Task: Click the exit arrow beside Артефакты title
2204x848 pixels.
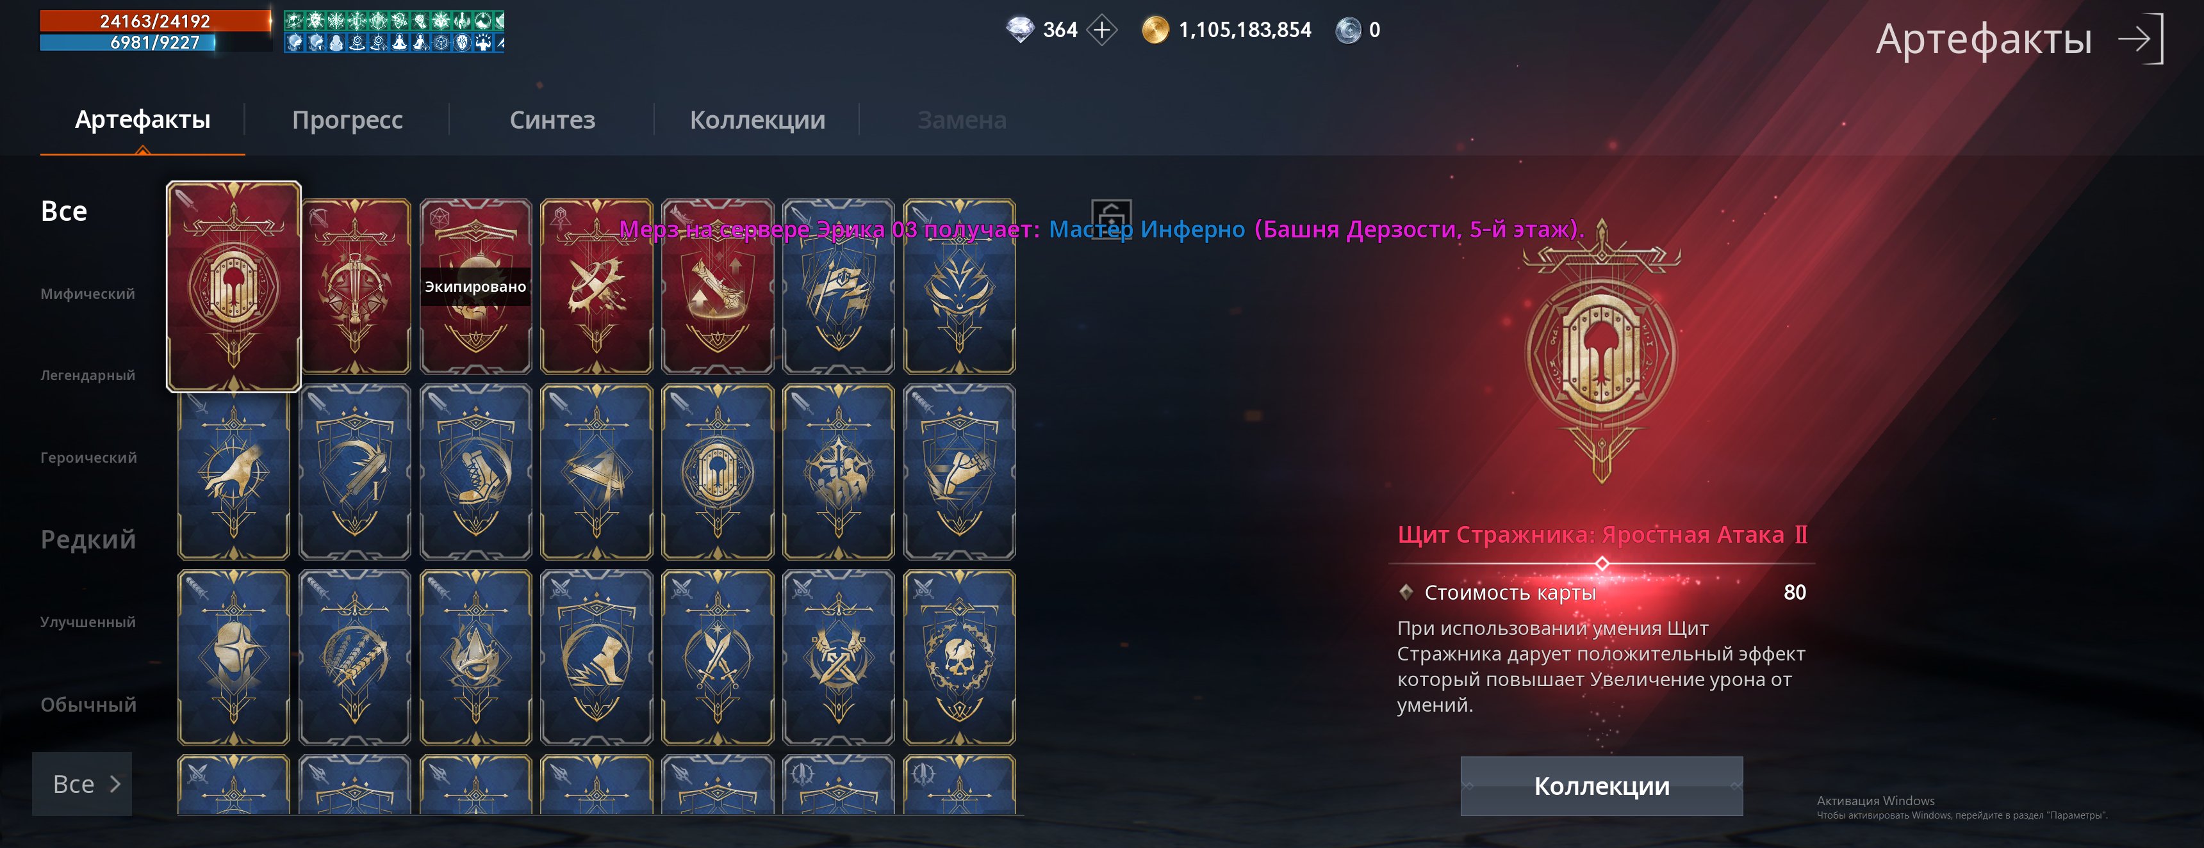Action: click(x=2141, y=38)
